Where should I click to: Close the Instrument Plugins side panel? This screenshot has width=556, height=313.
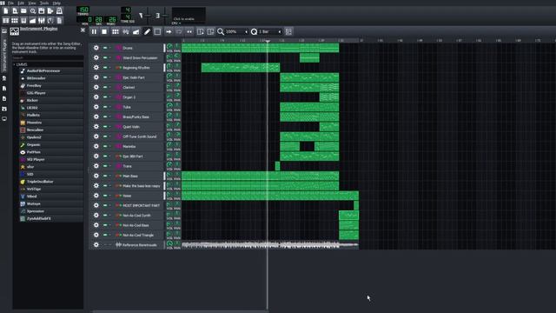[x=83, y=30]
